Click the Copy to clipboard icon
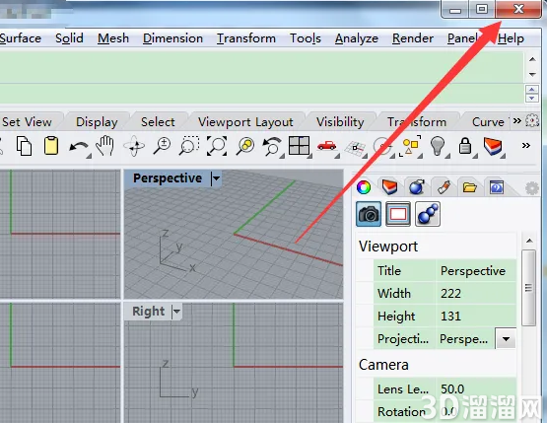Viewport: 547px width, 423px height. [24, 146]
